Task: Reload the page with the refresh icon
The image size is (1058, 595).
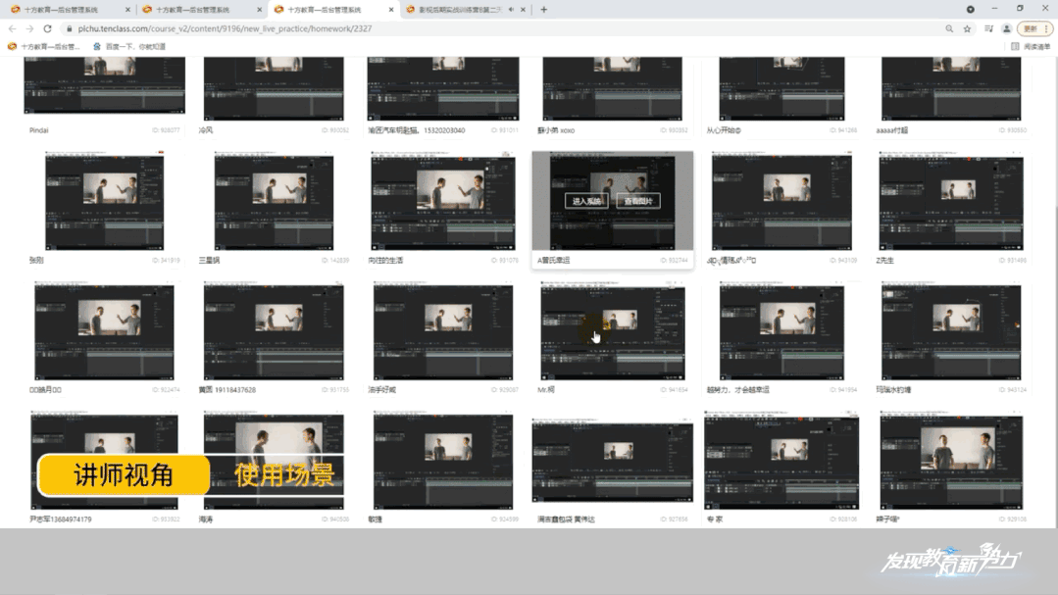Action: click(x=47, y=29)
